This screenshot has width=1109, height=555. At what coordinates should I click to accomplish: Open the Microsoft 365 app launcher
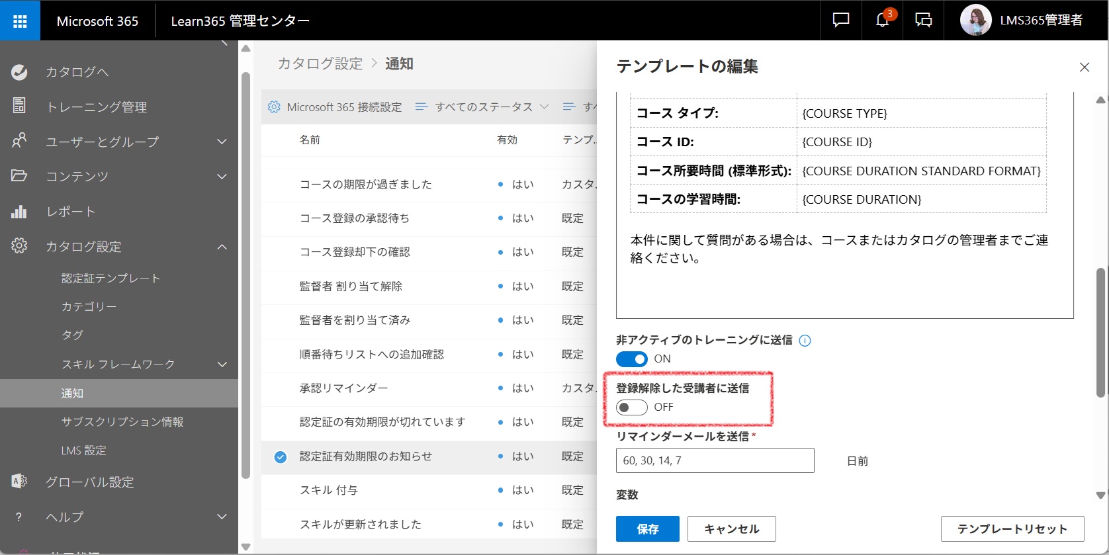20,21
